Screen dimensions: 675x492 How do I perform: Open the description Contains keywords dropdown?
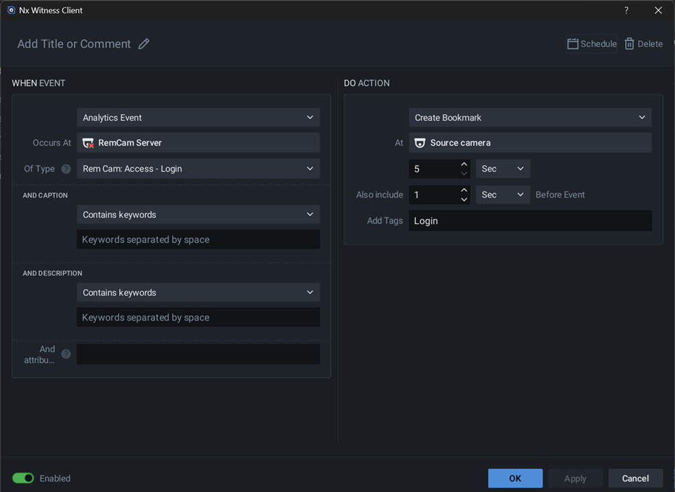198,292
